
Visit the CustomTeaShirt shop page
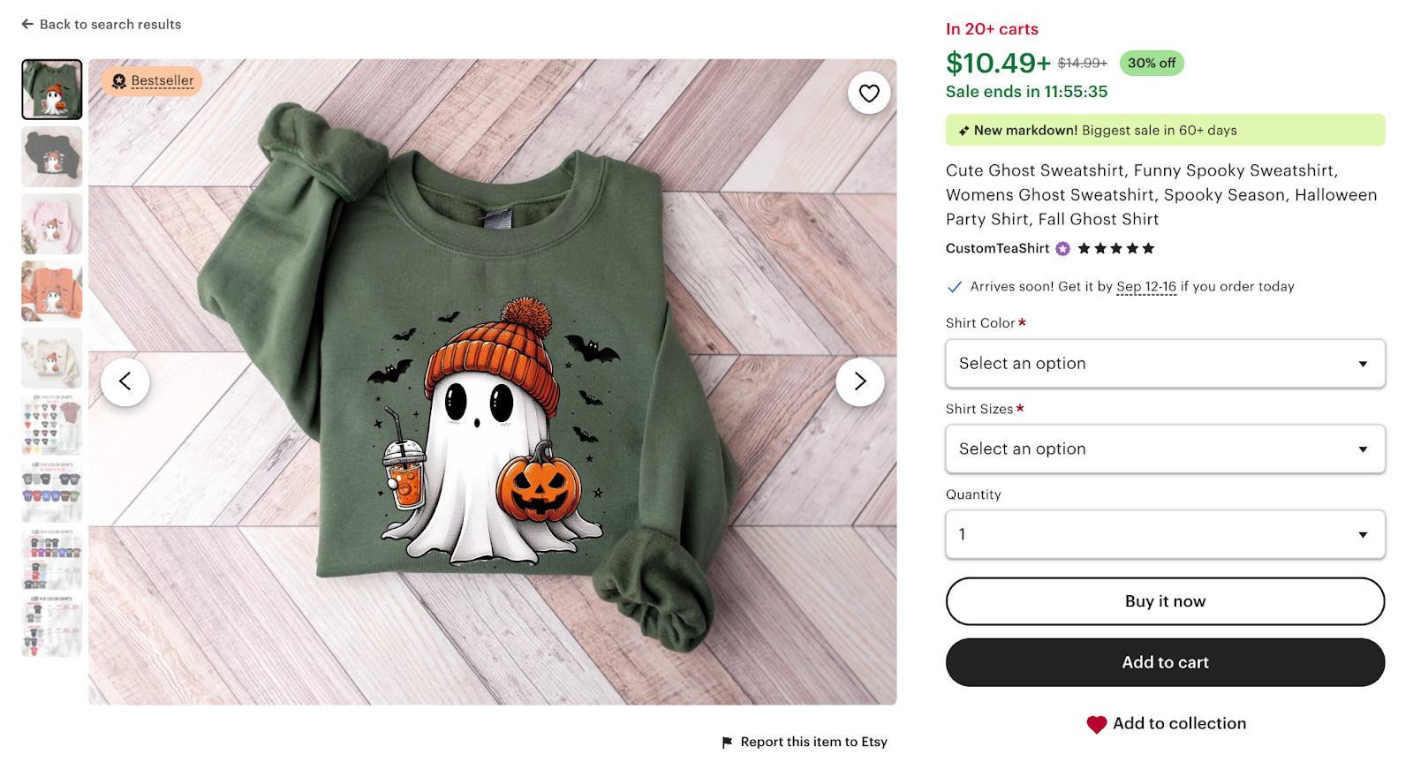point(998,248)
